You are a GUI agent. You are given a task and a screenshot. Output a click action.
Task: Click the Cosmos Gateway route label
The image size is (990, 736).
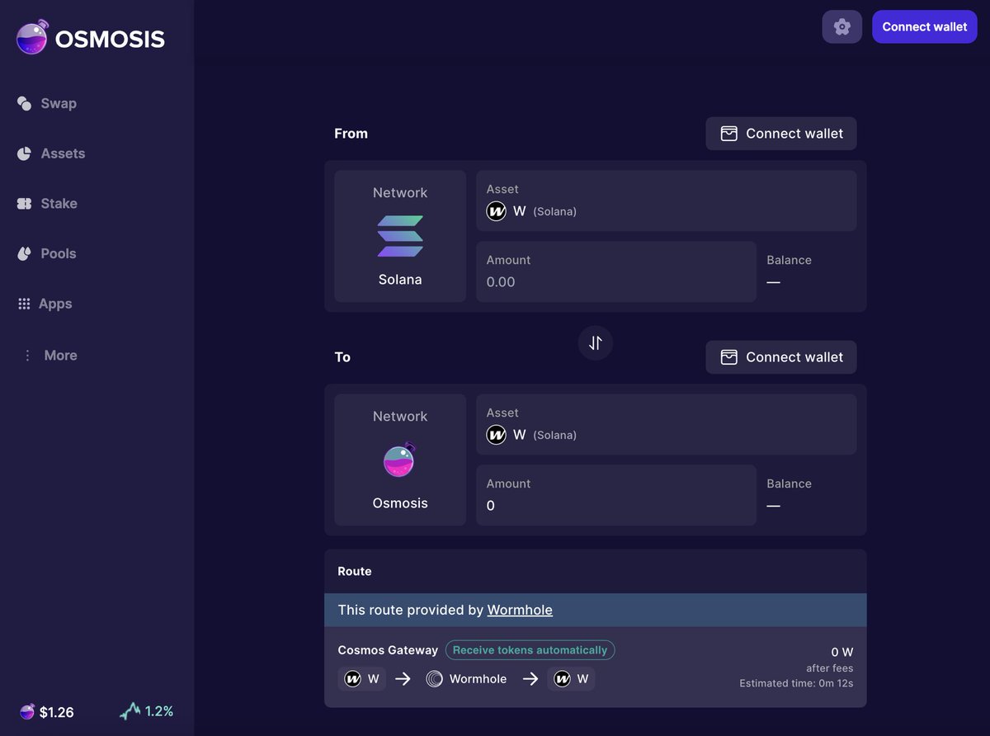tap(388, 650)
